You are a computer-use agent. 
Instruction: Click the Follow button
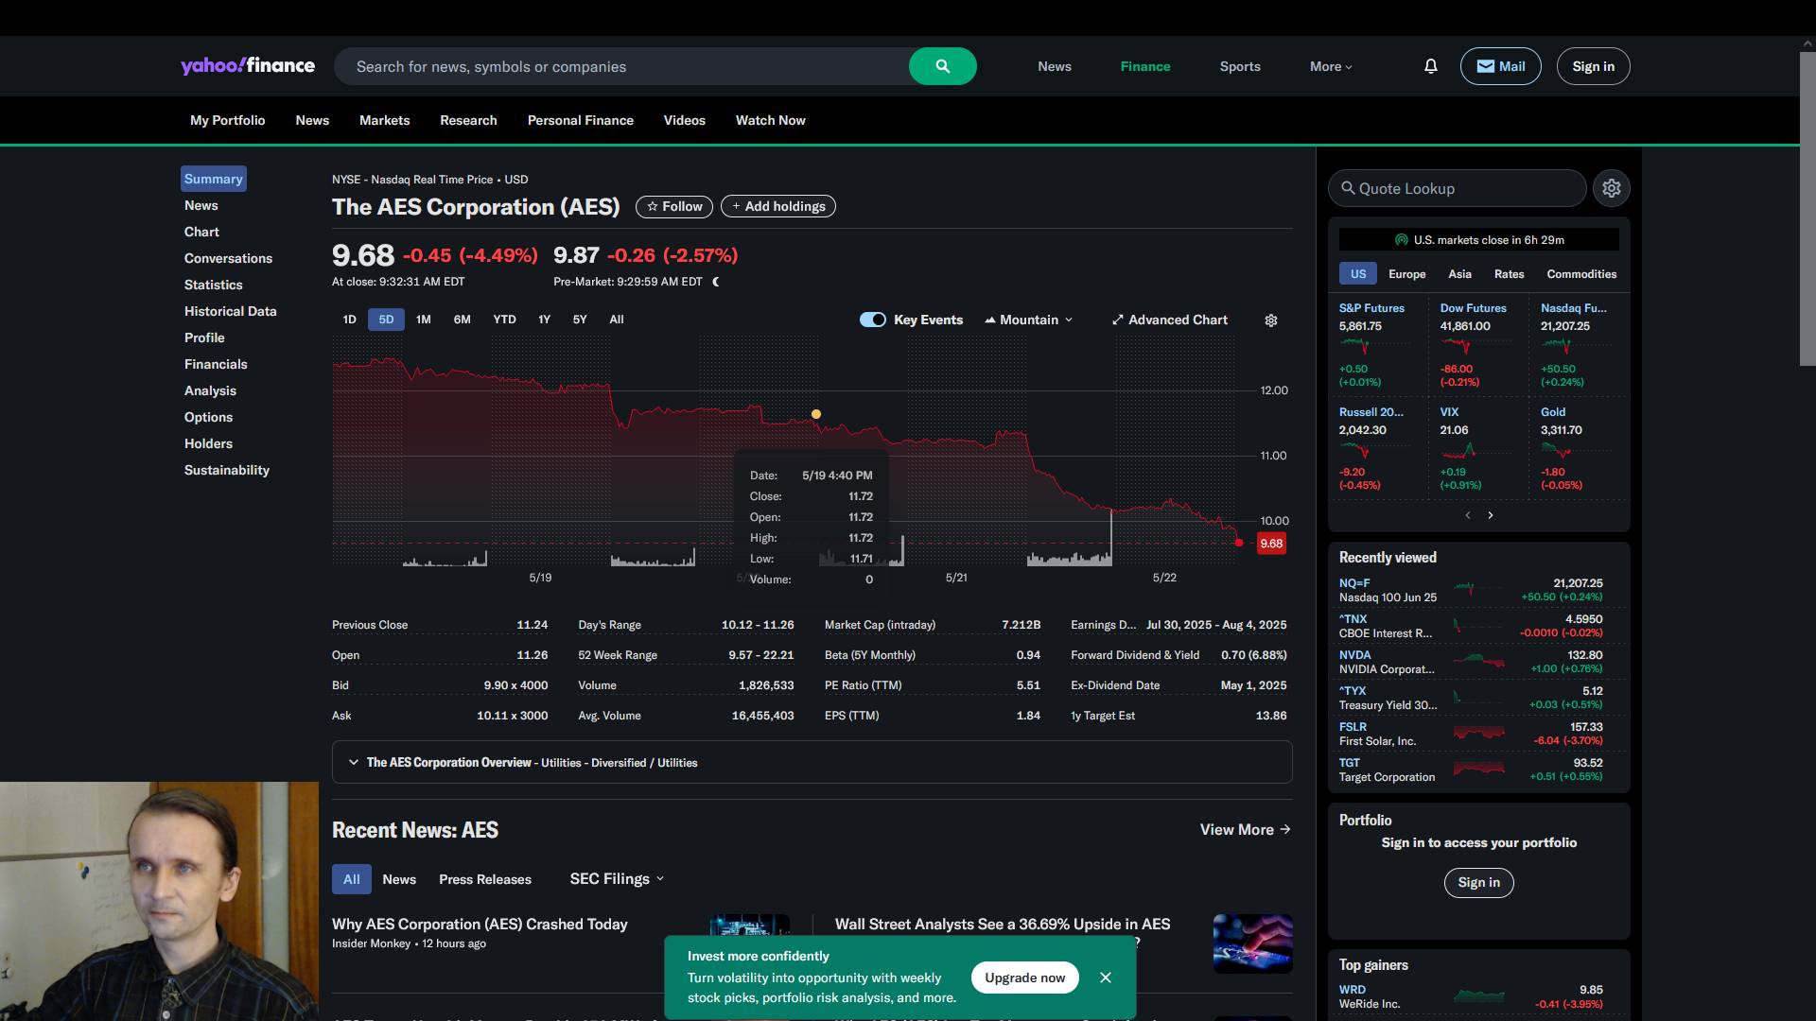pyautogui.click(x=673, y=206)
